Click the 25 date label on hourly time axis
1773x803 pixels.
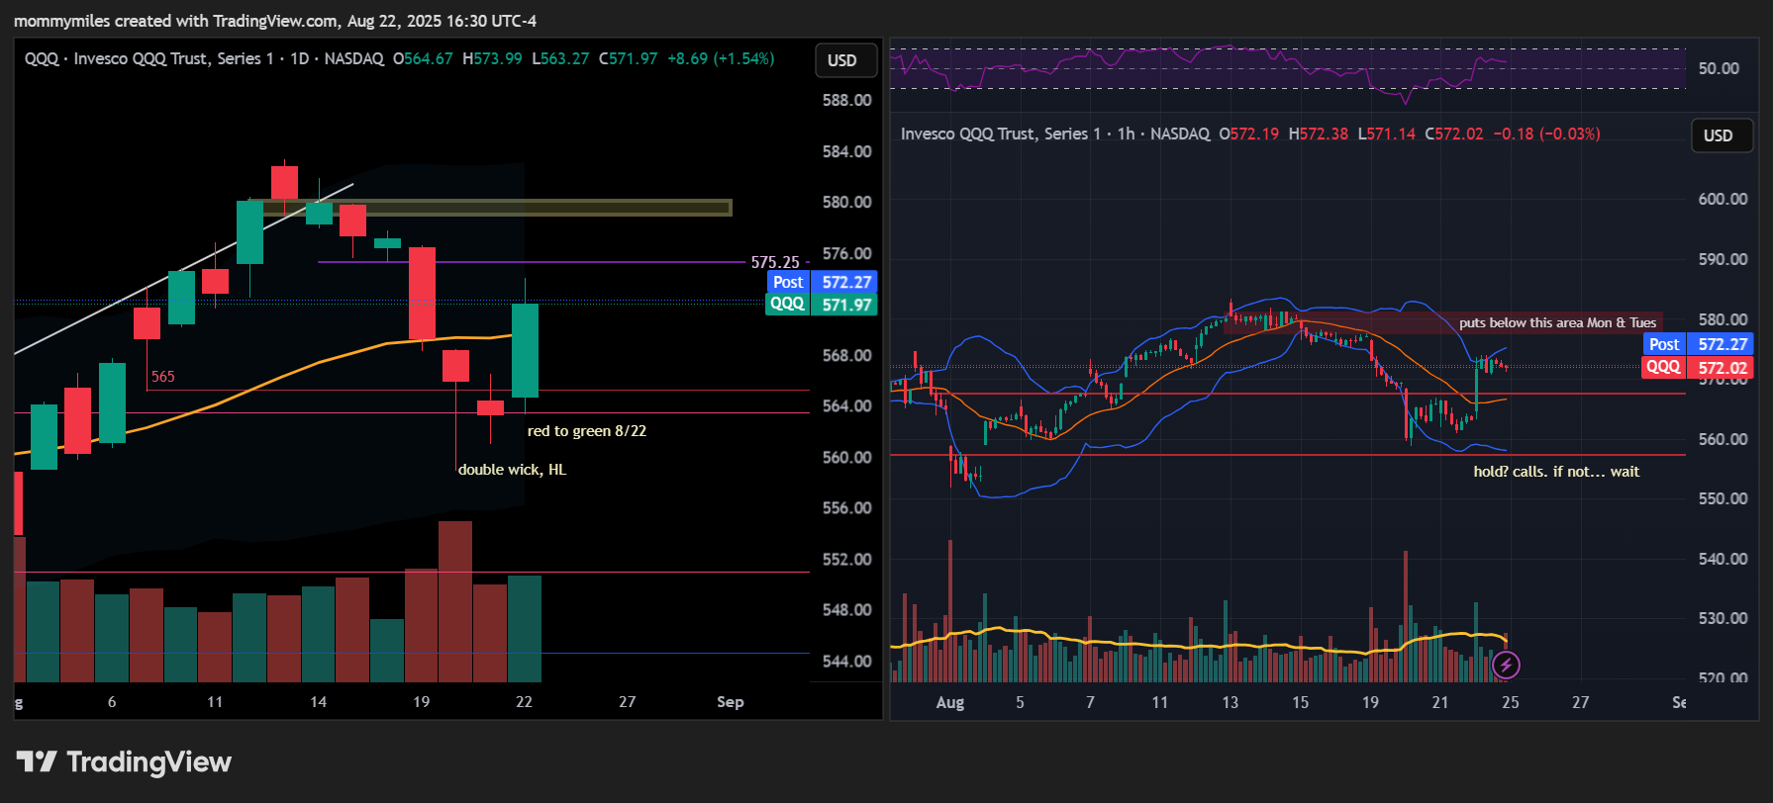tap(1511, 702)
